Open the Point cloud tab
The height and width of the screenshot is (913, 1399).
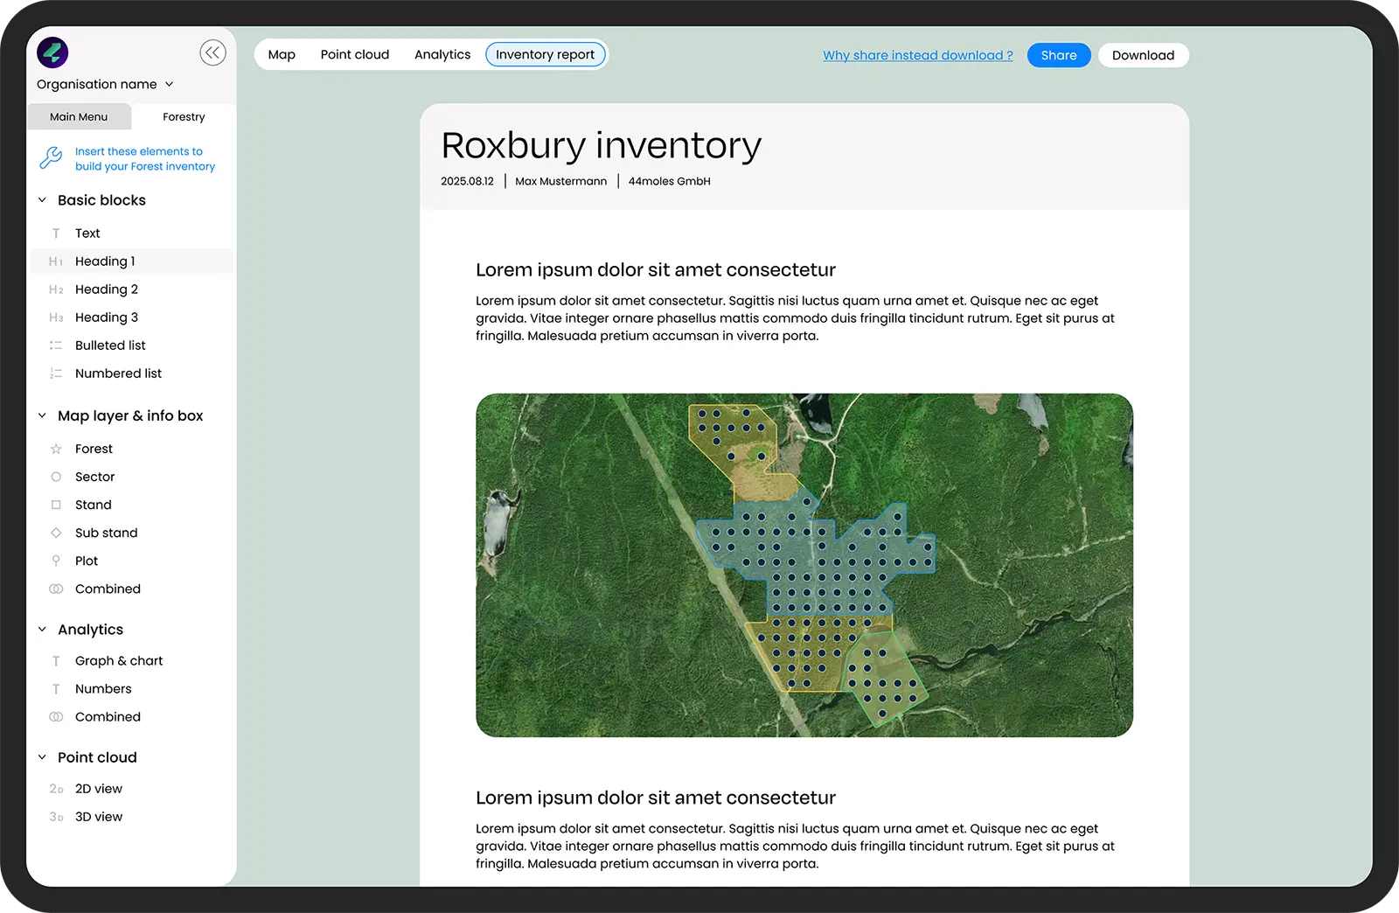pos(354,54)
